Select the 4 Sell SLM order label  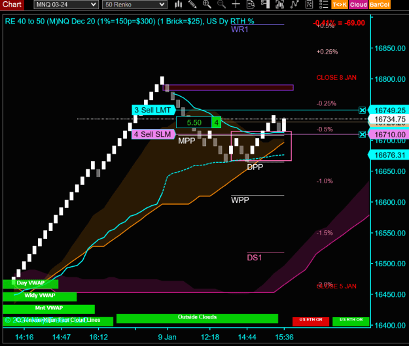(153, 134)
